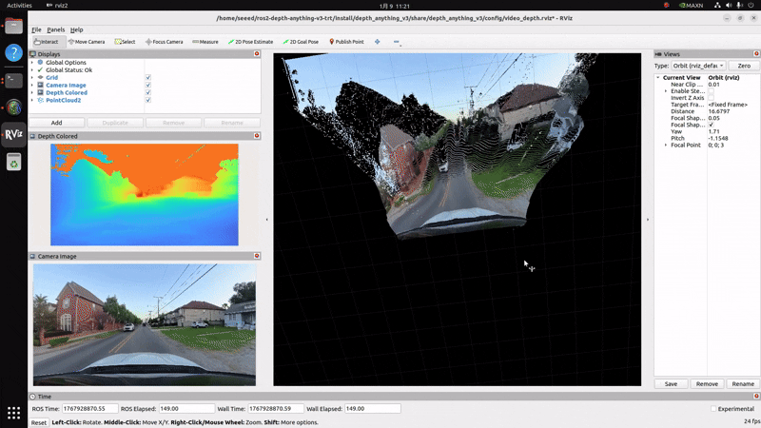Screen dimensions: 761x428
Task: Click the plus icon to add a tool
Action: pos(378,42)
